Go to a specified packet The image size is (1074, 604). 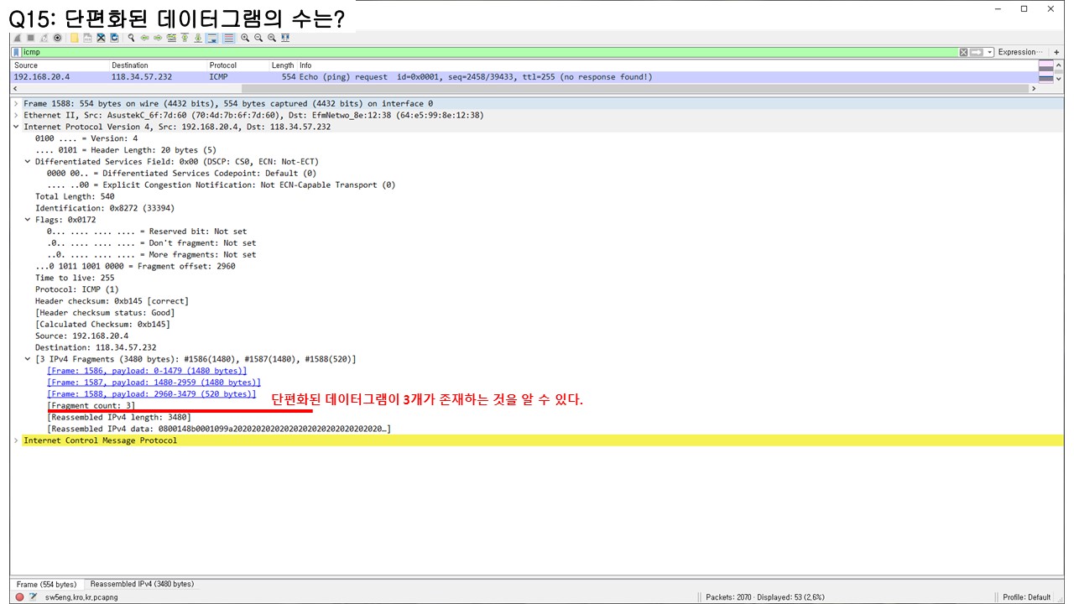coord(171,38)
